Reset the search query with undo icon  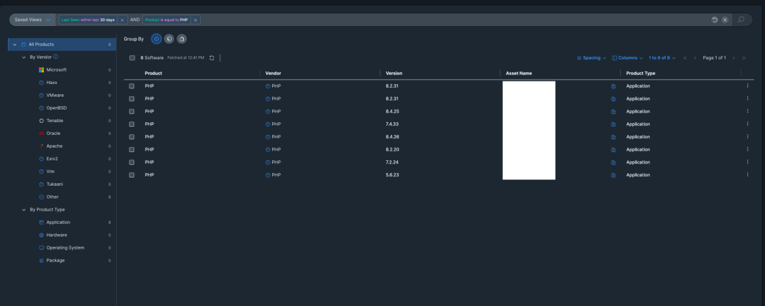tap(715, 20)
